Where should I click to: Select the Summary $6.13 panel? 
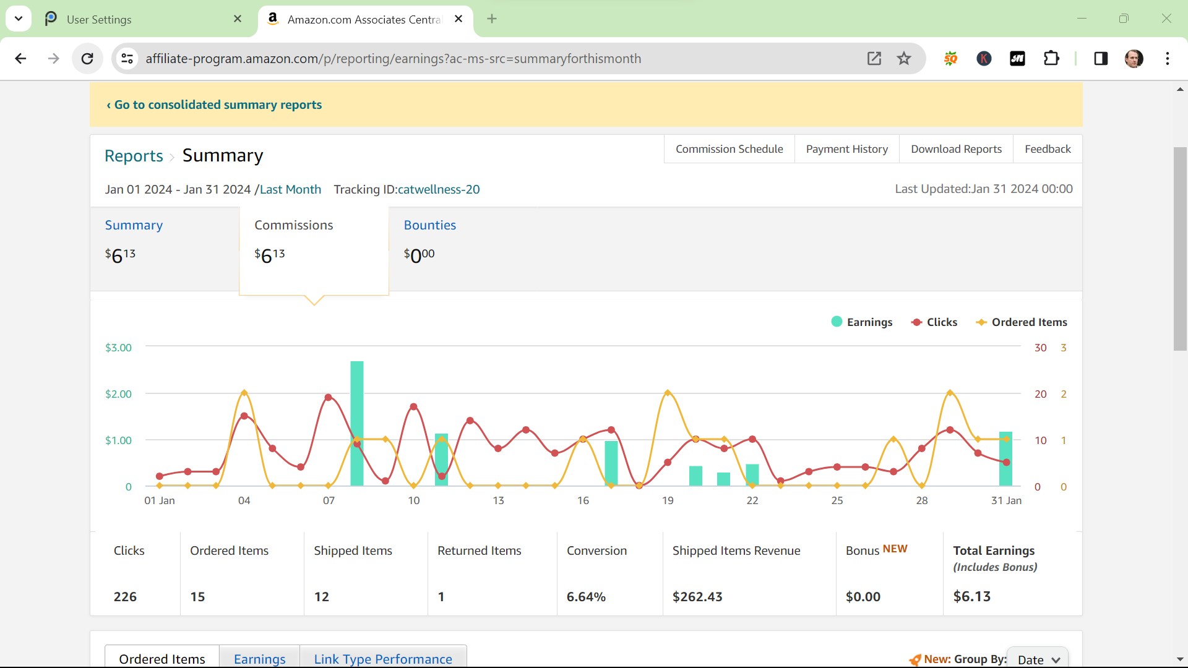(x=165, y=249)
